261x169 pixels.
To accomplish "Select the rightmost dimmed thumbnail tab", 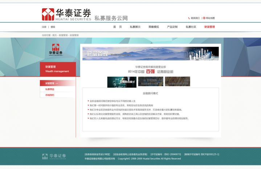I will click(x=178, y=81).
